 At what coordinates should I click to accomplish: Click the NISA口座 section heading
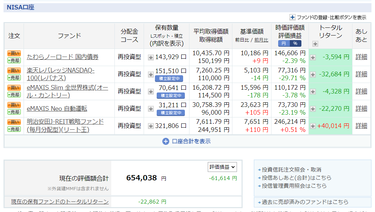click(20, 7)
